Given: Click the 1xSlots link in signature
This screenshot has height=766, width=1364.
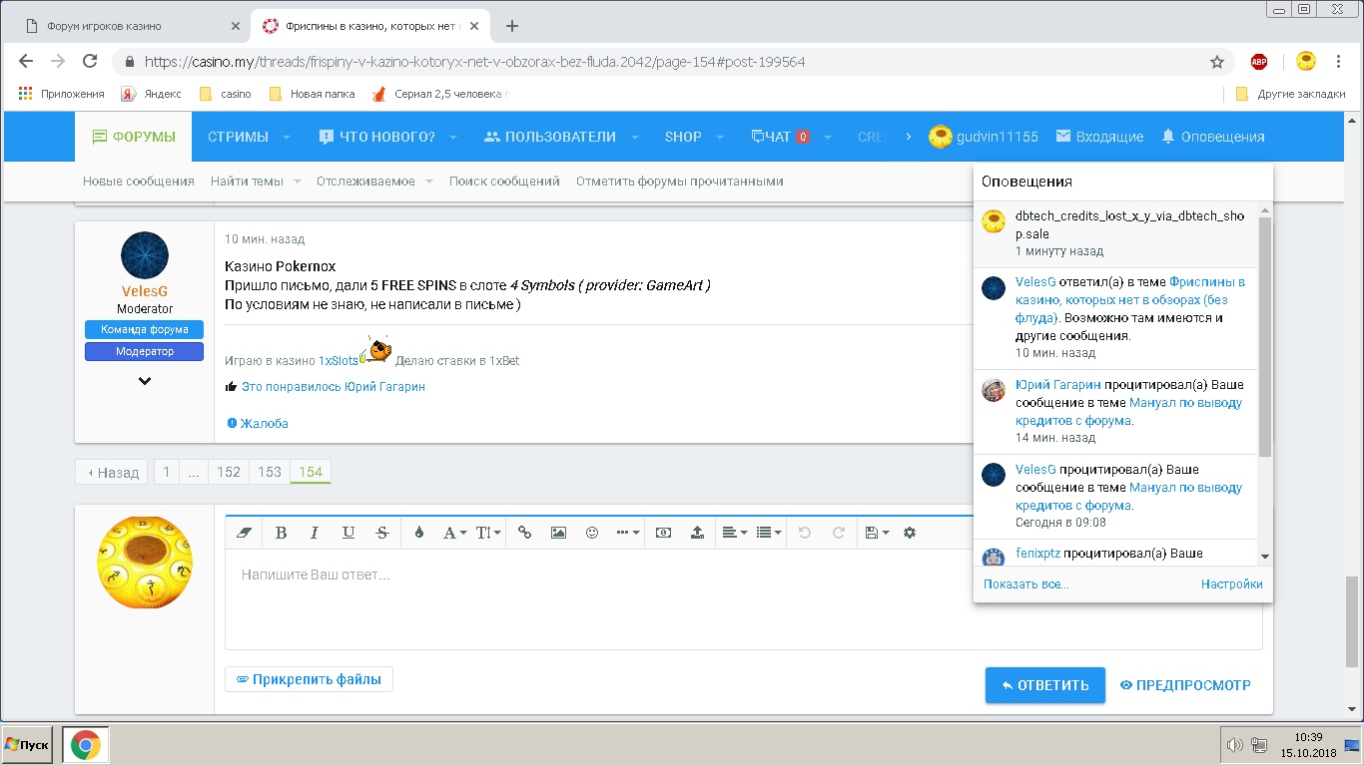Looking at the screenshot, I should click(338, 360).
